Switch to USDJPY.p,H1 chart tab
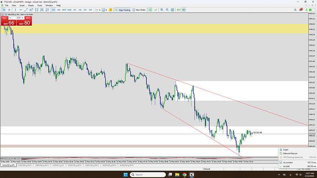 [58, 166]
